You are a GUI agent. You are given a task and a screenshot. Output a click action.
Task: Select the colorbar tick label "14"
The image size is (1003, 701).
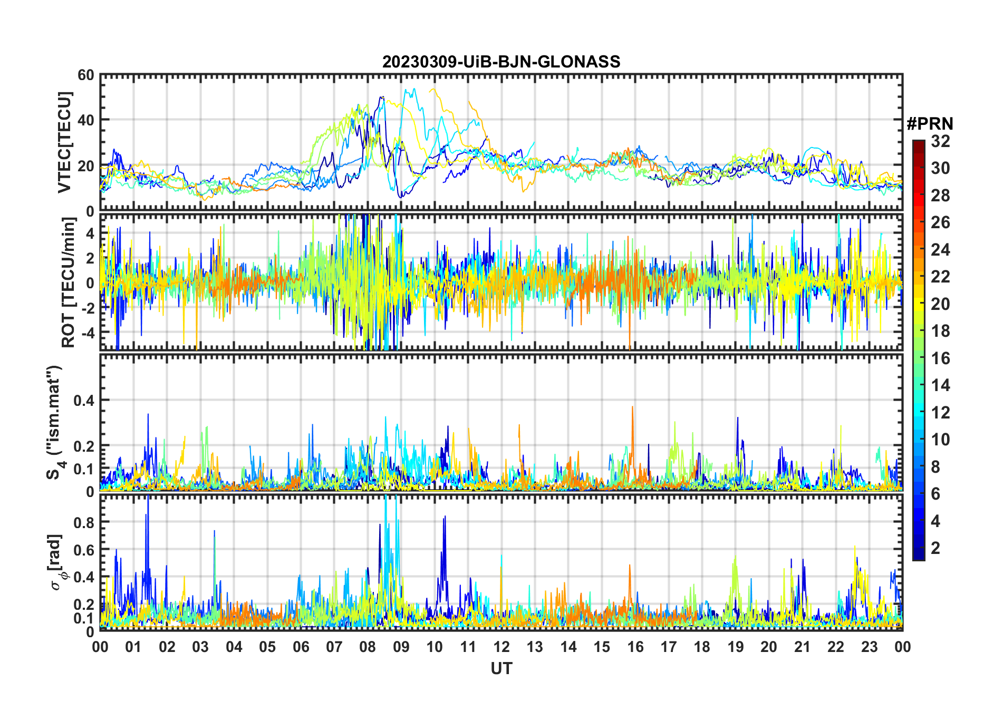940,385
